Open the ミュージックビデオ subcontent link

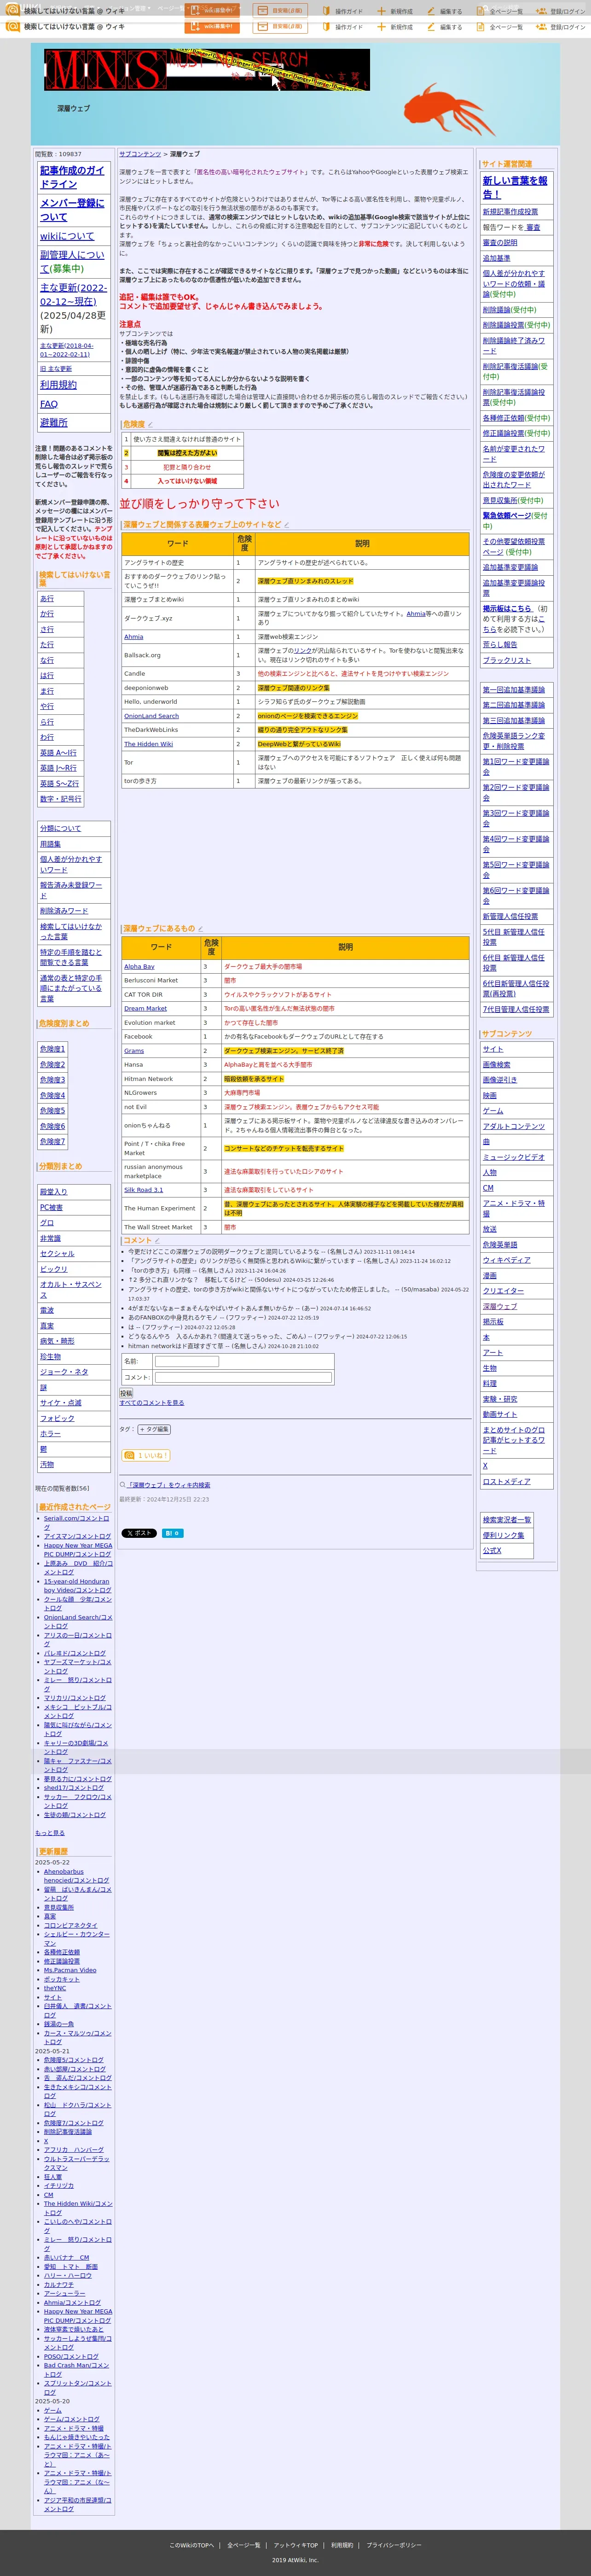514,1157
